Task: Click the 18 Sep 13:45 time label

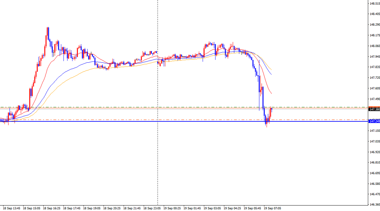Action: click(x=11, y=208)
